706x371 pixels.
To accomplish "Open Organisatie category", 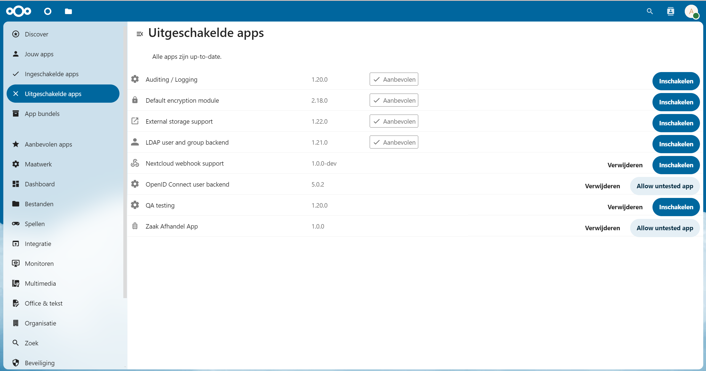I will tap(63, 323).
